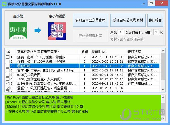Click 开始转移素材库 button
Viewport: 170px width, 125px height.
90,36
